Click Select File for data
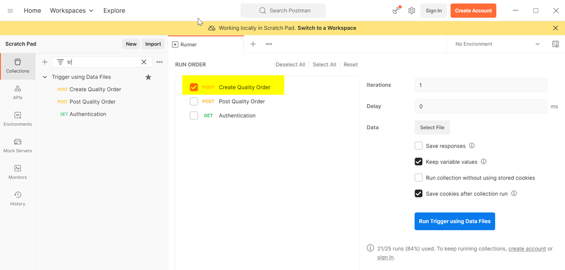The width and height of the screenshot is (565, 270). pyautogui.click(x=432, y=127)
